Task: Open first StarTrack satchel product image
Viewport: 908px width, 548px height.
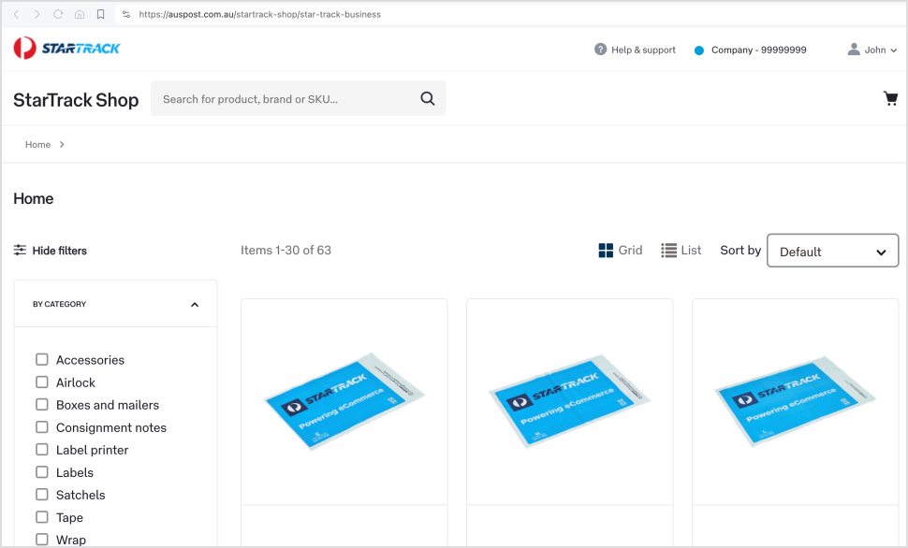Action: [x=344, y=401]
